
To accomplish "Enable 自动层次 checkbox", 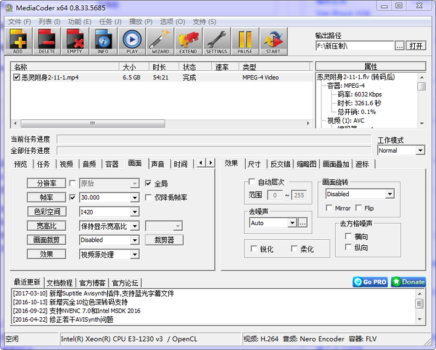I will pyautogui.click(x=252, y=182).
